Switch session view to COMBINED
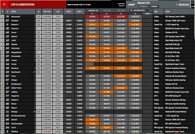 click(x=143, y=6)
